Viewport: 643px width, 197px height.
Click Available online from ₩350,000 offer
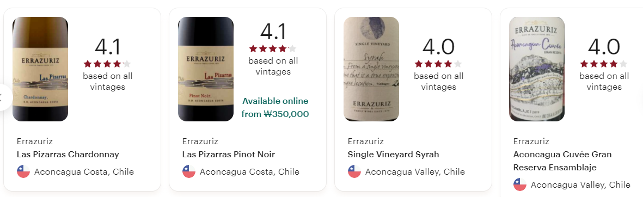point(275,108)
